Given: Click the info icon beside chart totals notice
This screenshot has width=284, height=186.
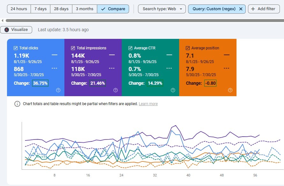Looking at the screenshot, I should pyautogui.click(x=17, y=104).
